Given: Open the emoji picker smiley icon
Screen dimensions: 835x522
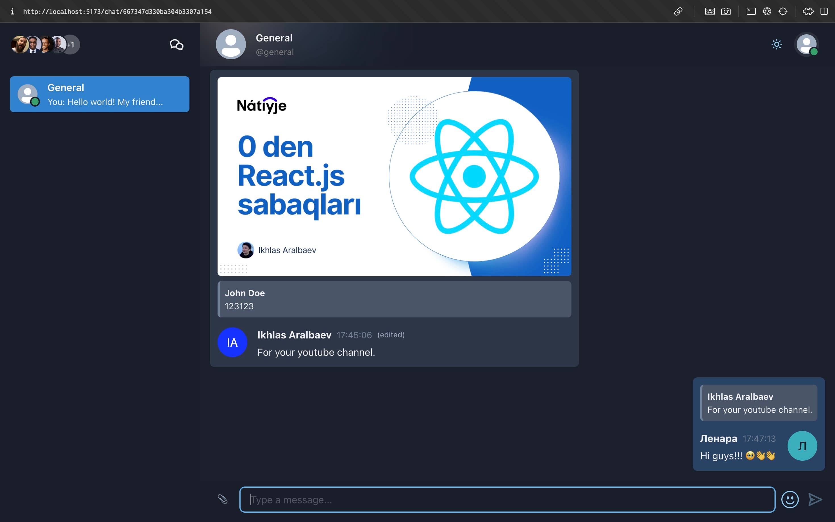Looking at the screenshot, I should [x=790, y=499].
